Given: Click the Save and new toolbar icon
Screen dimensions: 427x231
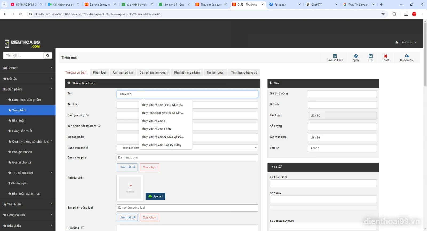Looking at the screenshot, I should click(335, 56).
